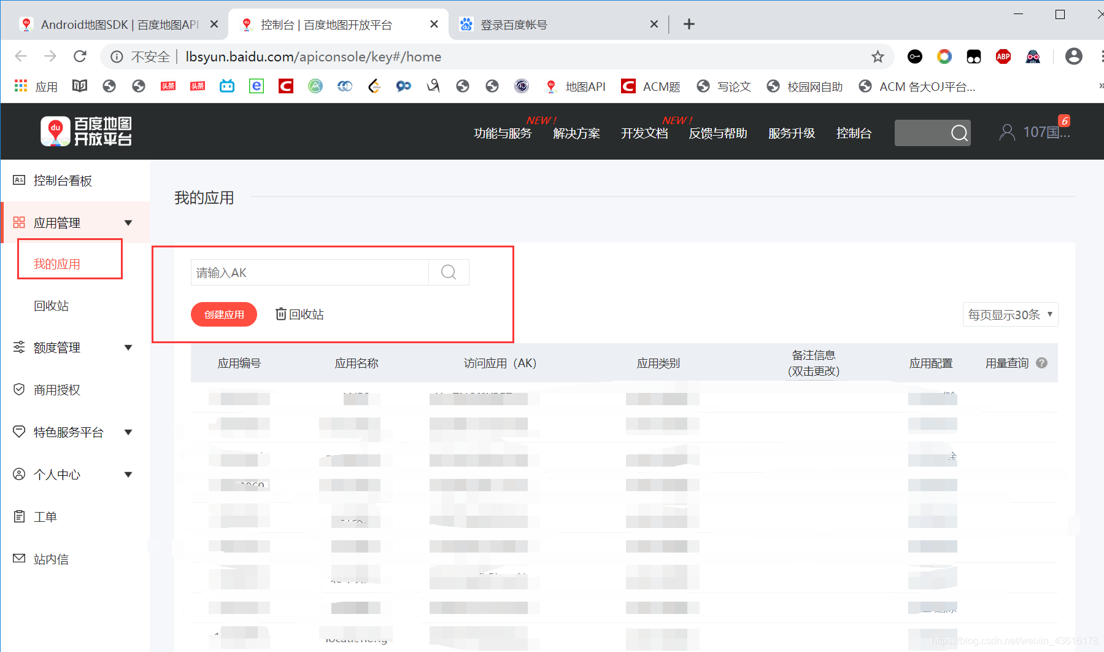Open the top navigation search magnifier
The height and width of the screenshot is (652, 1104).
tap(959, 132)
